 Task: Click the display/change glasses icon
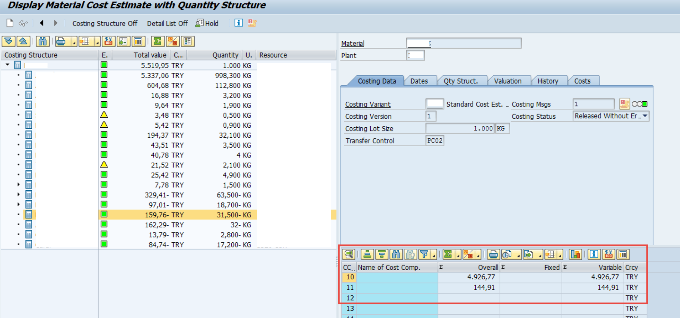pyautogui.click(x=23, y=23)
